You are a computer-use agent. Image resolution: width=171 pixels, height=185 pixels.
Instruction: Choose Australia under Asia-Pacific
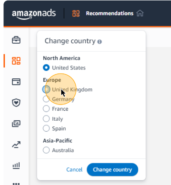pyautogui.click(x=46, y=150)
